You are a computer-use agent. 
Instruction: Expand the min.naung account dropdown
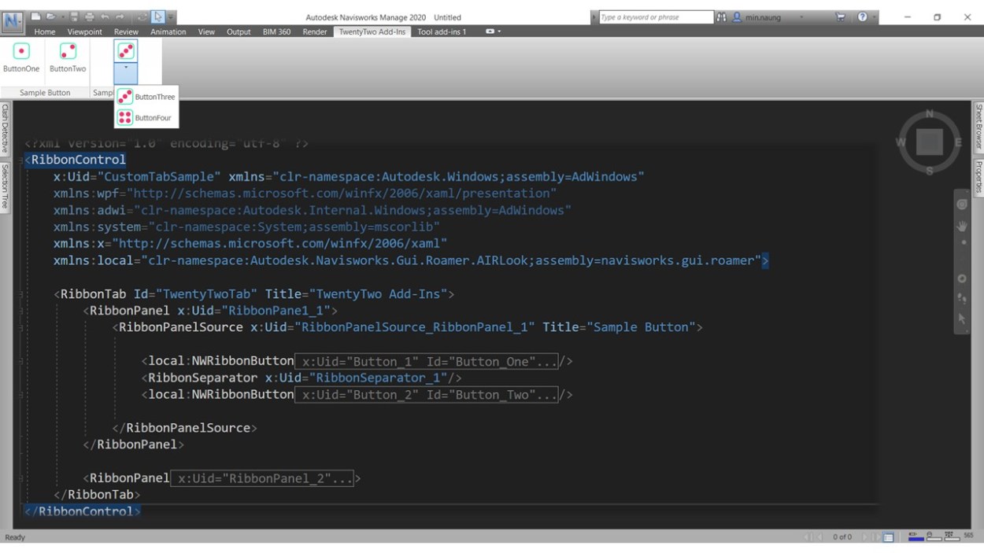(802, 17)
